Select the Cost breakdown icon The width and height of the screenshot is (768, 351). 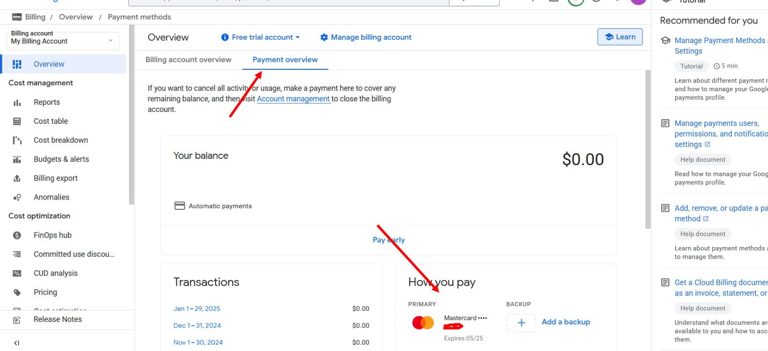(x=17, y=141)
